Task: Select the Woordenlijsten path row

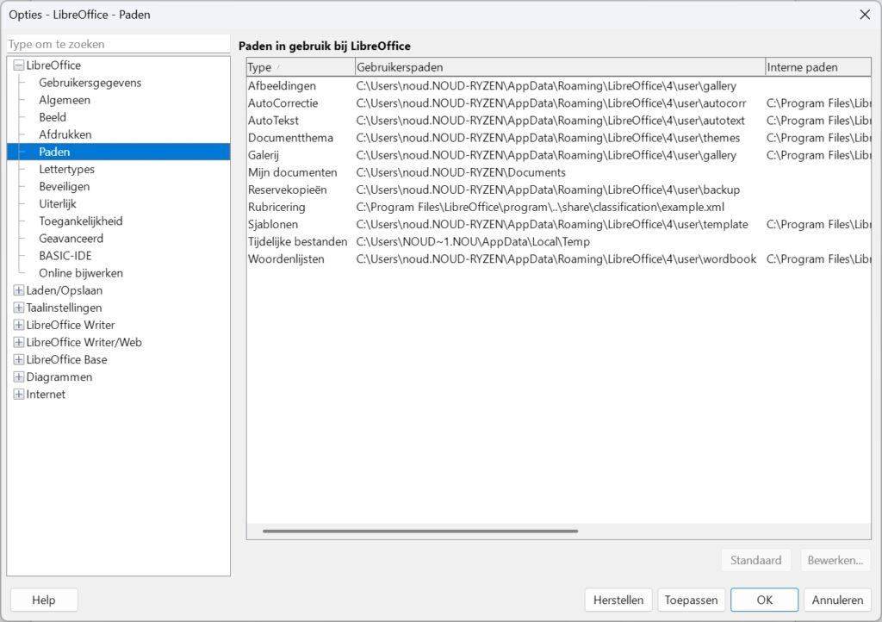Action: click(558, 259)
